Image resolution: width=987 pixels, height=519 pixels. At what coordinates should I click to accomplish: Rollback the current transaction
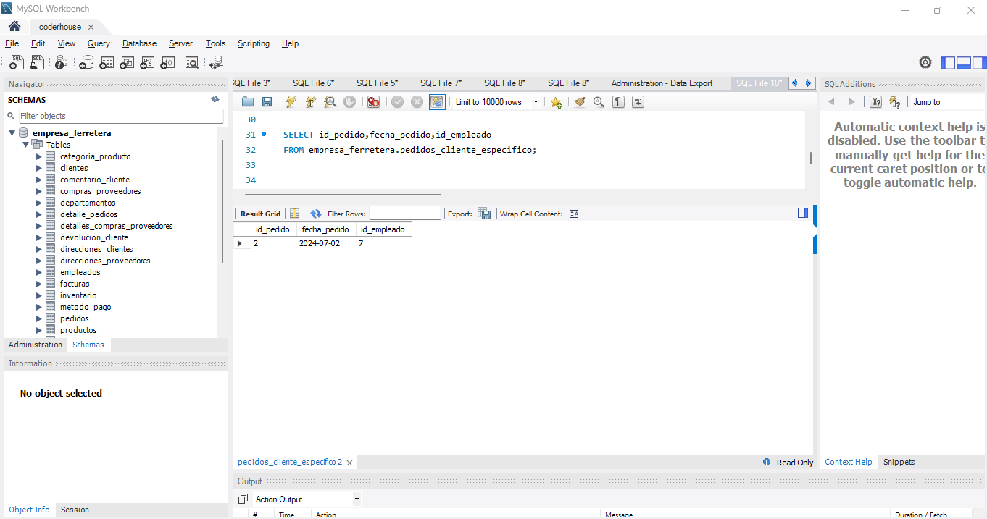[417, 102]
